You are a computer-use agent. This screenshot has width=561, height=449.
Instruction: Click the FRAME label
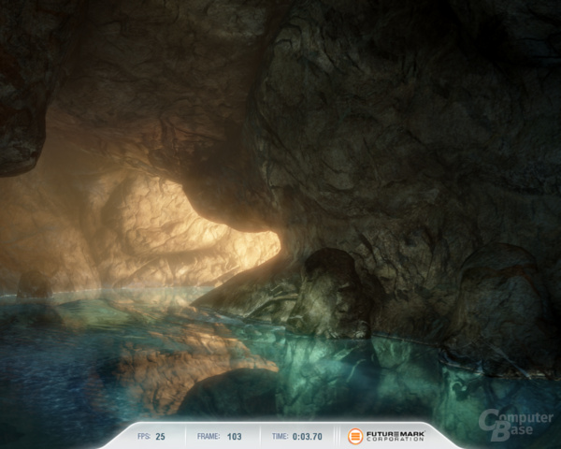click(209, 437)
